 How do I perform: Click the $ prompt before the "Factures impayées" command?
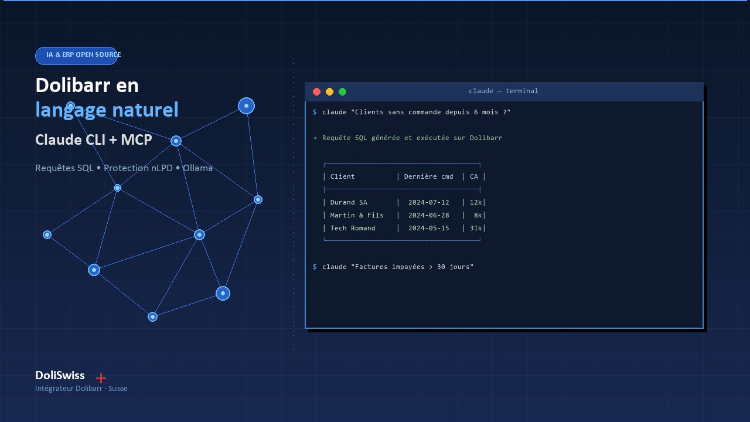(315, 267)
